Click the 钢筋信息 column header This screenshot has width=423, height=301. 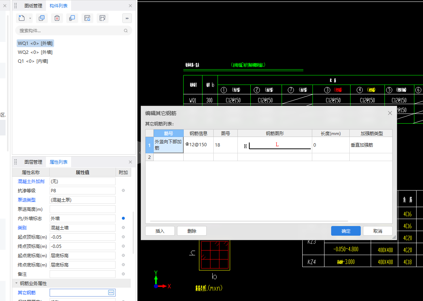(x=199, y=133)
